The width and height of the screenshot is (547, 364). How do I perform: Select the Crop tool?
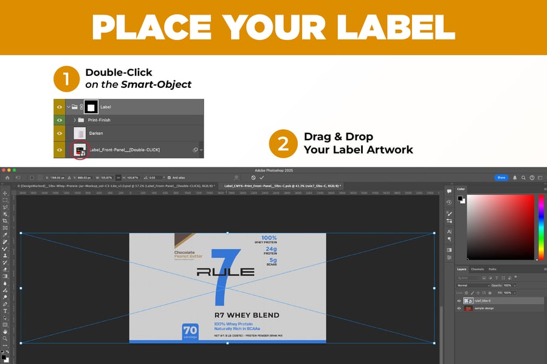pos(5,221)
